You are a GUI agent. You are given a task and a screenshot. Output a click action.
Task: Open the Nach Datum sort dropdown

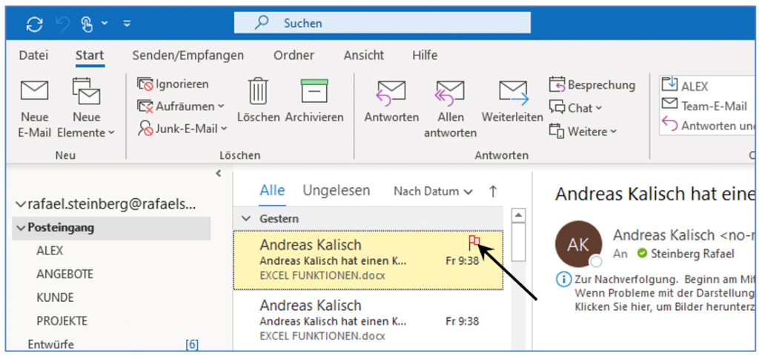(433, 192)
